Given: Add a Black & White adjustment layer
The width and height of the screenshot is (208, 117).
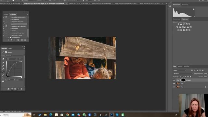Looking at the screenshot, I should click(x=183, y=27).
